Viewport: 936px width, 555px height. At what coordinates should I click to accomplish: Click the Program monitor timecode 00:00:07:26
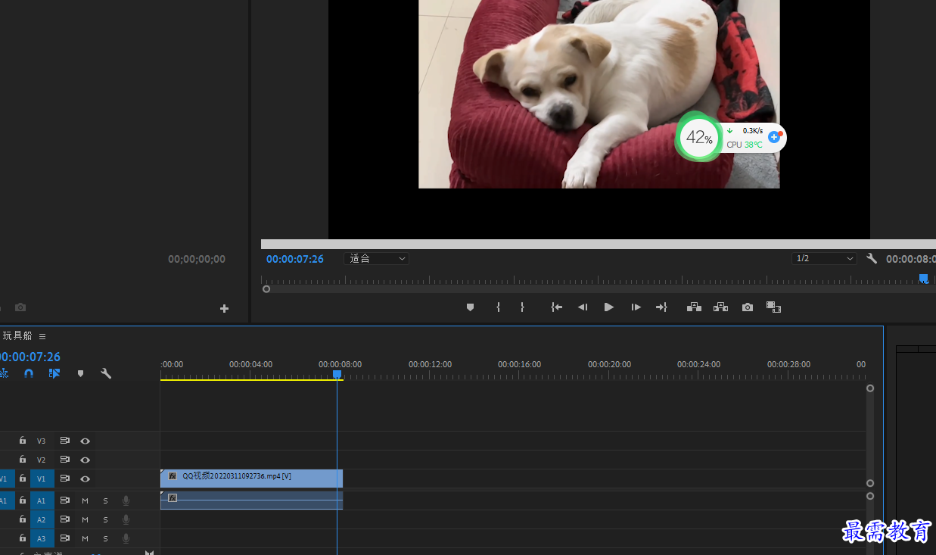pyautogui.click(x=295, y=259)
